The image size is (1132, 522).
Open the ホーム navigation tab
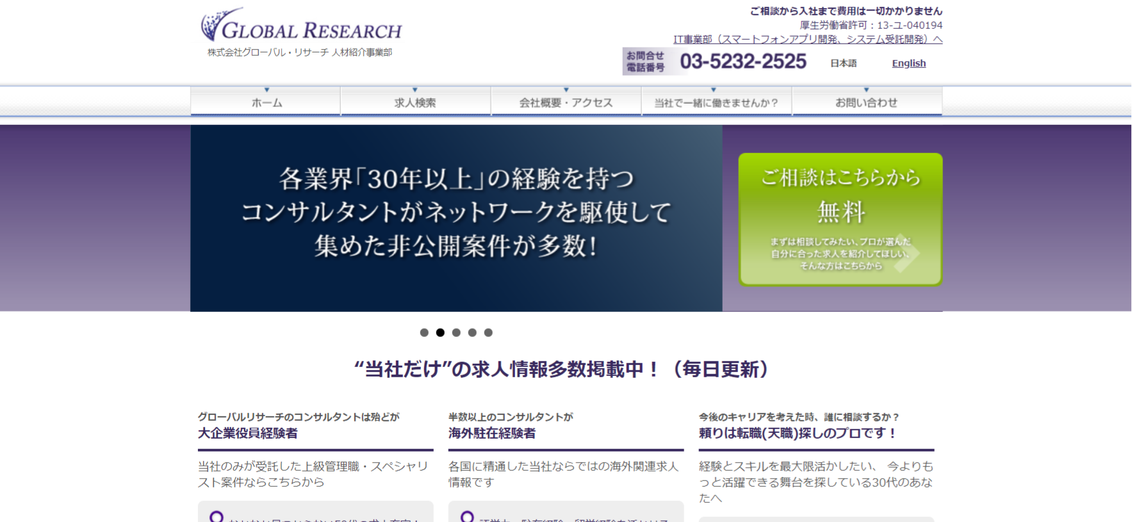click(x=266, y=102)
